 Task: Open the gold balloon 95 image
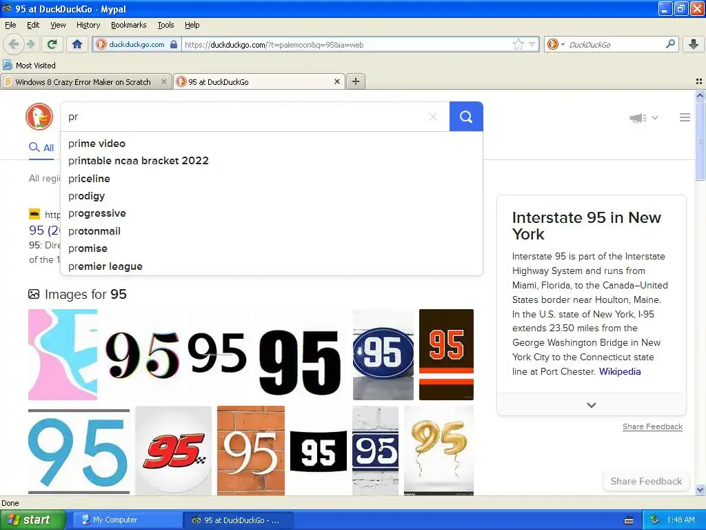pos(438,451)
